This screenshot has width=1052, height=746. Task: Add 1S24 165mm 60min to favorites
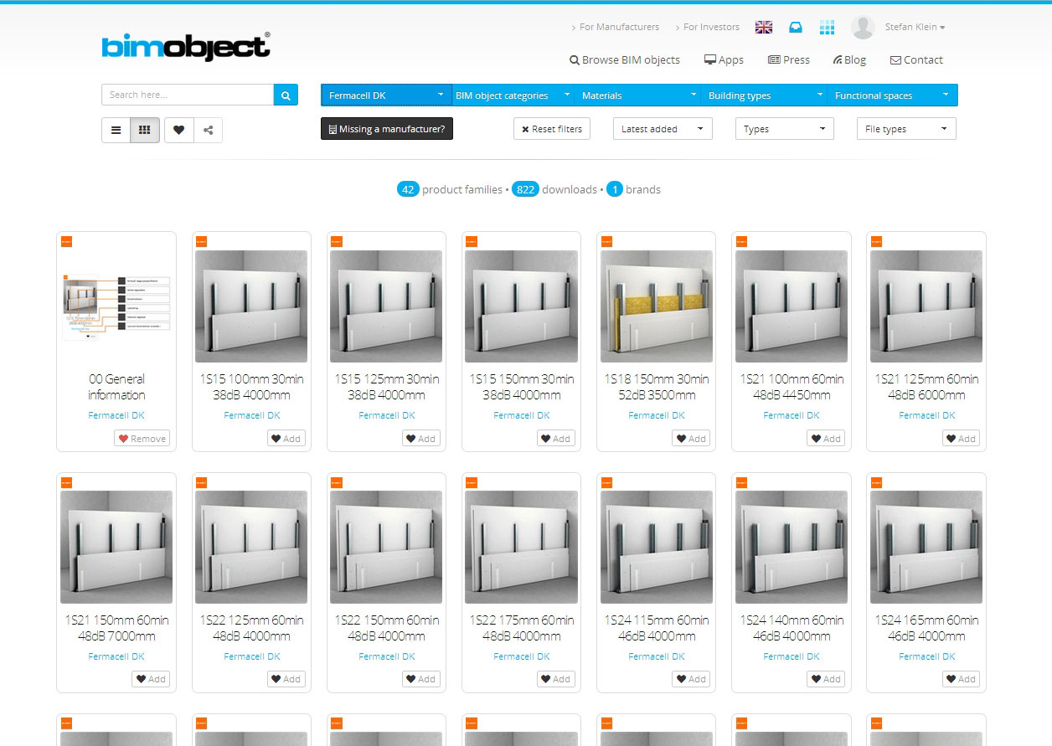pos(961,679)
